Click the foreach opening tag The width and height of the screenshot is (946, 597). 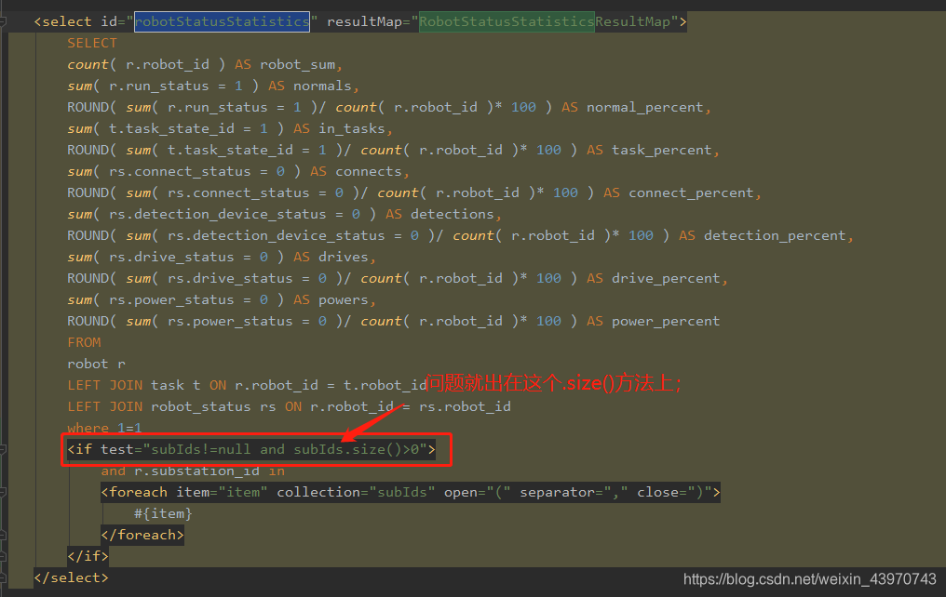point(136,491)
